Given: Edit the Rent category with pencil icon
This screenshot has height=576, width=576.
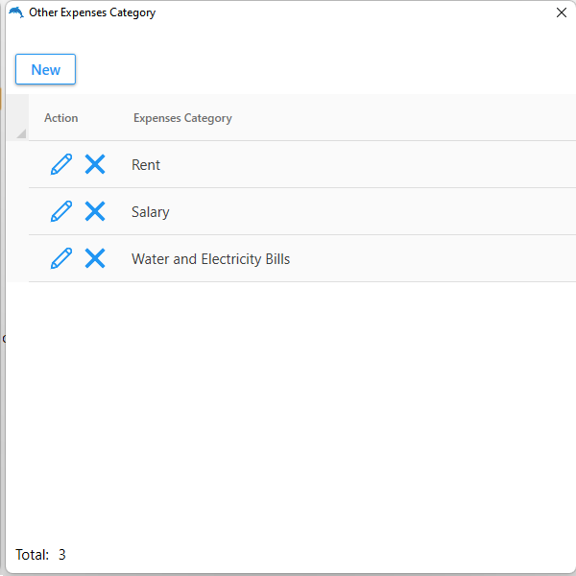Looking at the screenshot, I should pos(61,164).
